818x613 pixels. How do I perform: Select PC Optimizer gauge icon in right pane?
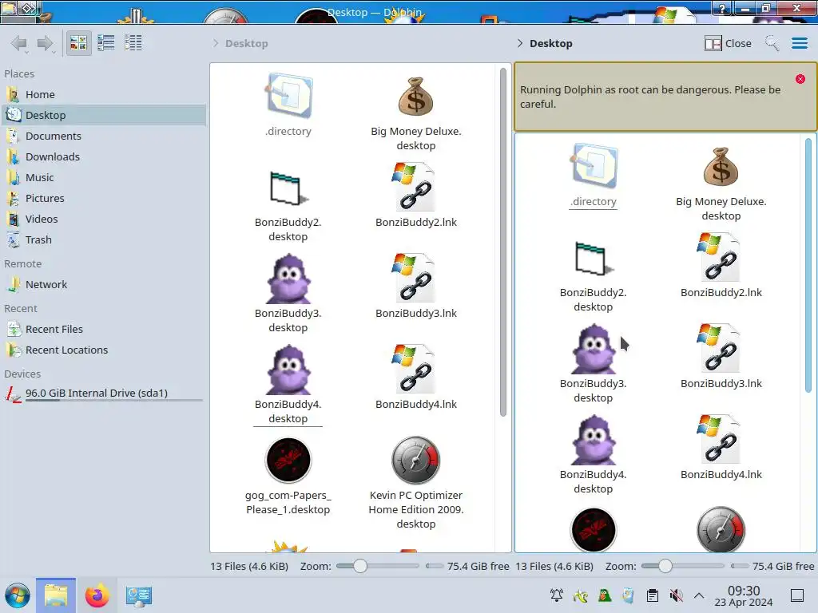pos(721,530)
